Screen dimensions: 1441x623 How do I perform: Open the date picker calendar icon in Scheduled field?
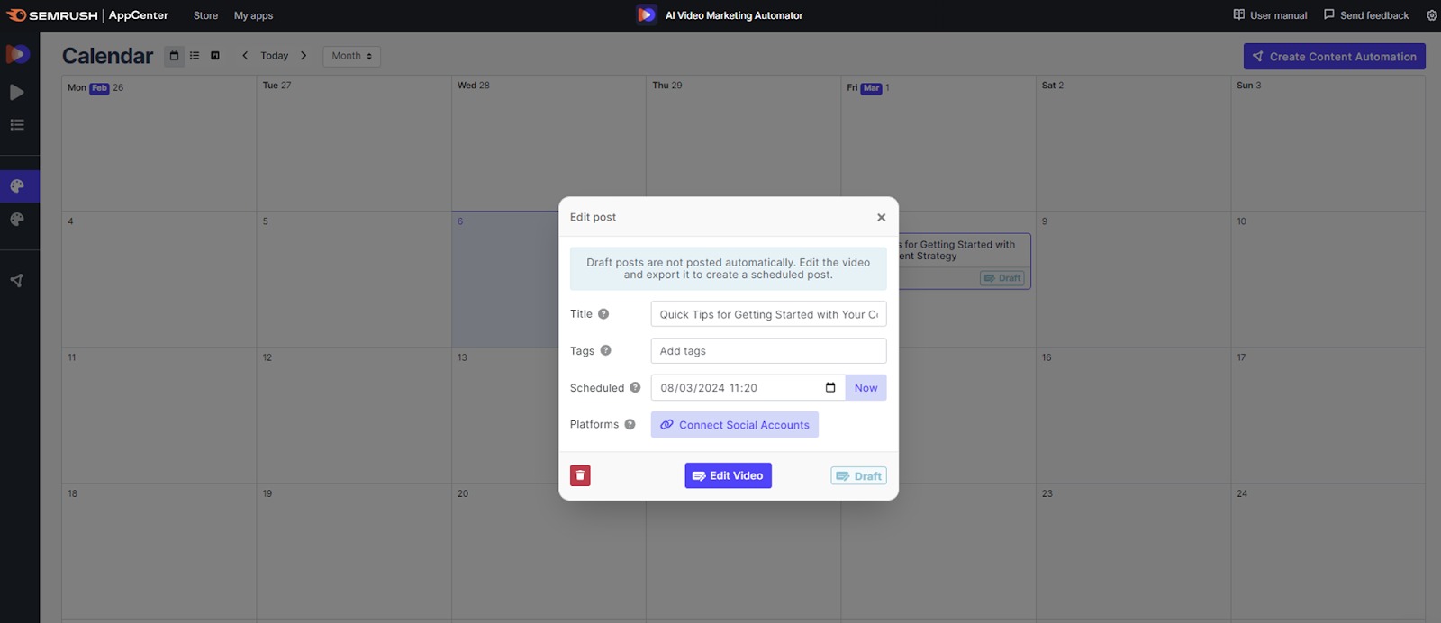tap(830, 388)
